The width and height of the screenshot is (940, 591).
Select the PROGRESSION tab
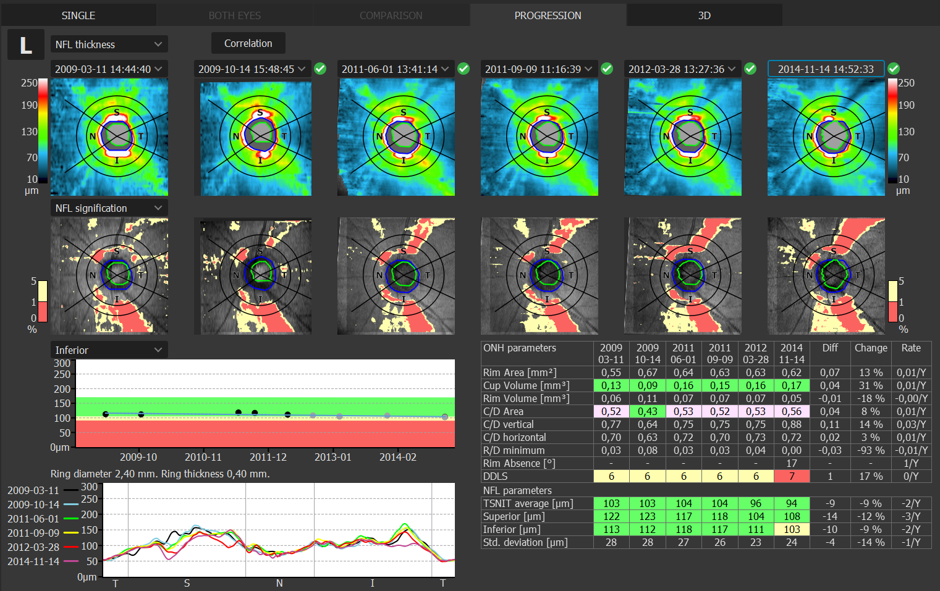(x=548, y=15)
